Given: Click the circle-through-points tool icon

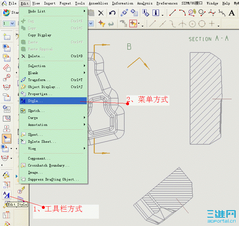Looking at the screenshot, I should pyautogui.click(x=202, y=13).
